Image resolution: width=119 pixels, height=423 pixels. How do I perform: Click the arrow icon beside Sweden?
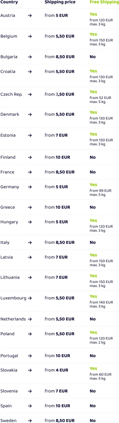tap(30, 421)
